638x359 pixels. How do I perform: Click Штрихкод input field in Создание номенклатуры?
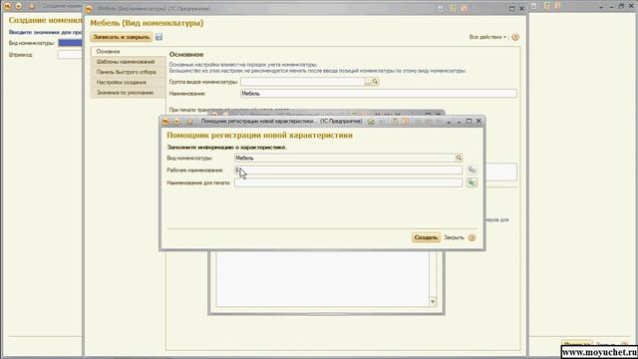click(x=70, y=55)
